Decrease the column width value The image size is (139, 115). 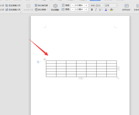73,9
